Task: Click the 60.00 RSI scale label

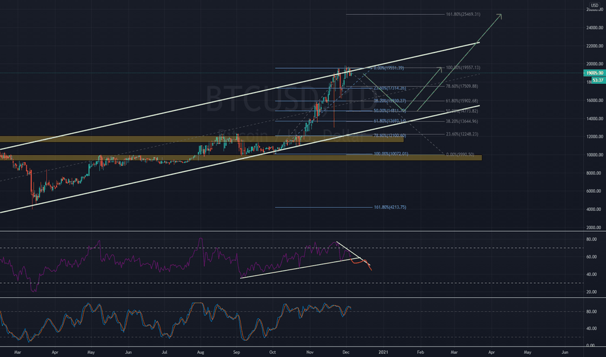Action: click(x=591, y=256)
